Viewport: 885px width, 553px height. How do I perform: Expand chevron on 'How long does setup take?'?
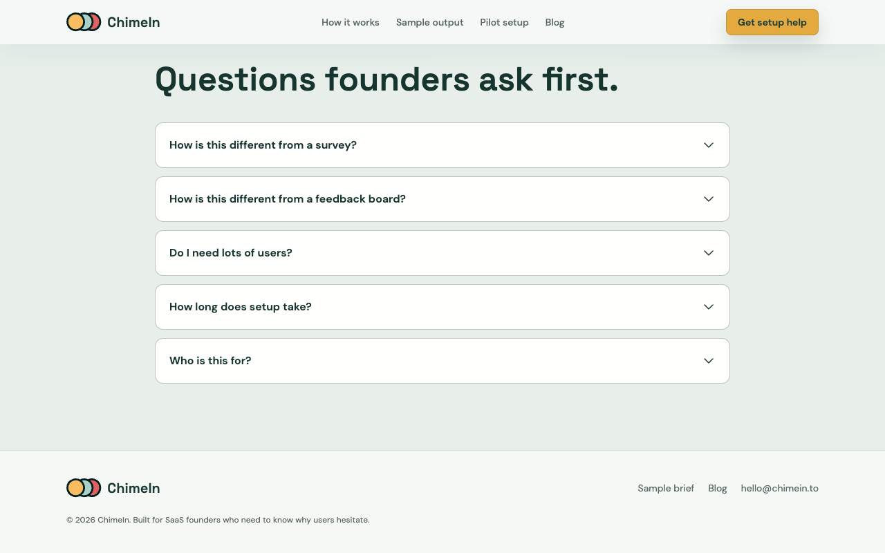tap(709, 307)
